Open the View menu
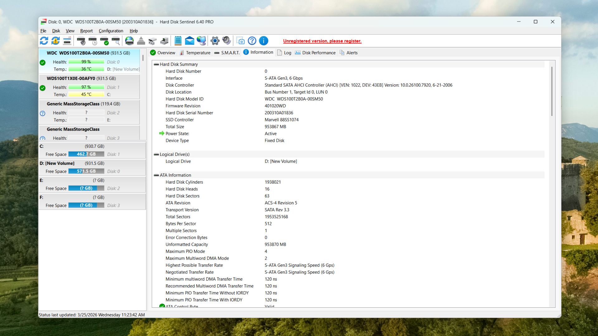Viewport: 598px width, 336px height. click(70, 31)
